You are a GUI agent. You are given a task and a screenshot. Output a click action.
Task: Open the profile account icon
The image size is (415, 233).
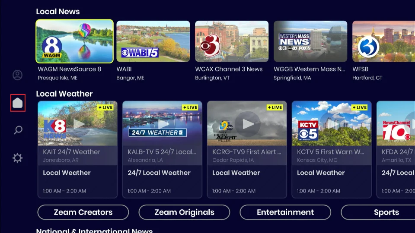pos(17,75)
